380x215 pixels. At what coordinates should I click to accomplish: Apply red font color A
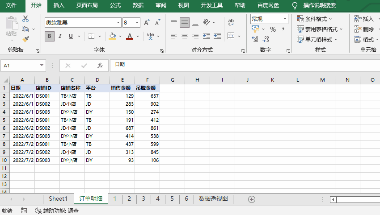click(x=130, y=36)
